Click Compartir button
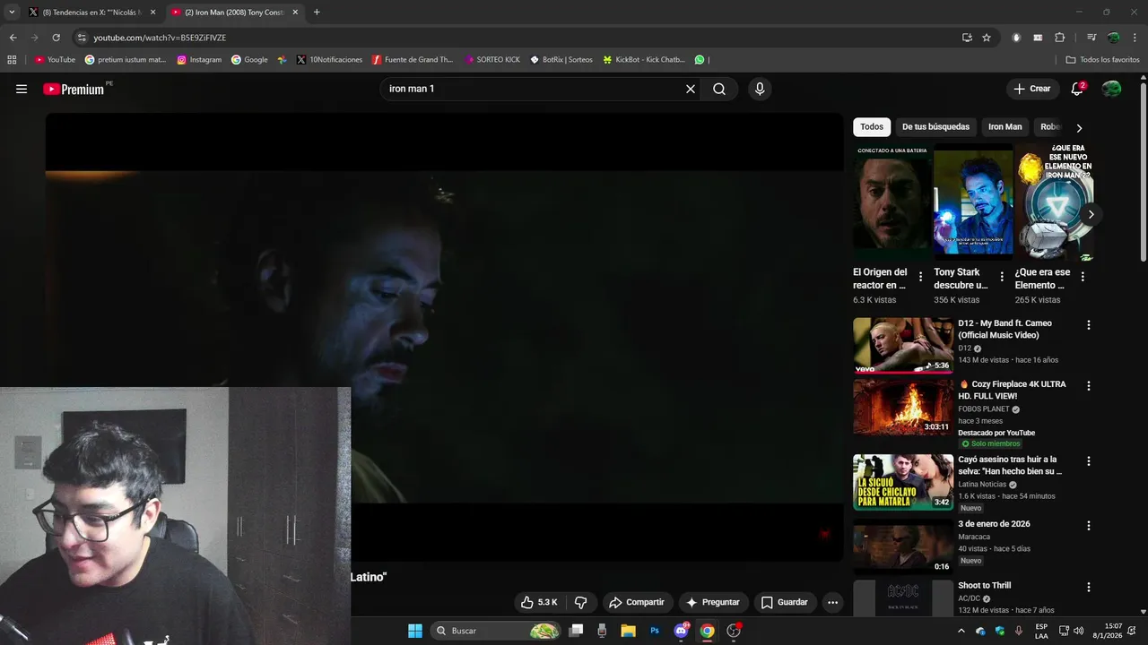1148x645 pixels. point(636,602)
